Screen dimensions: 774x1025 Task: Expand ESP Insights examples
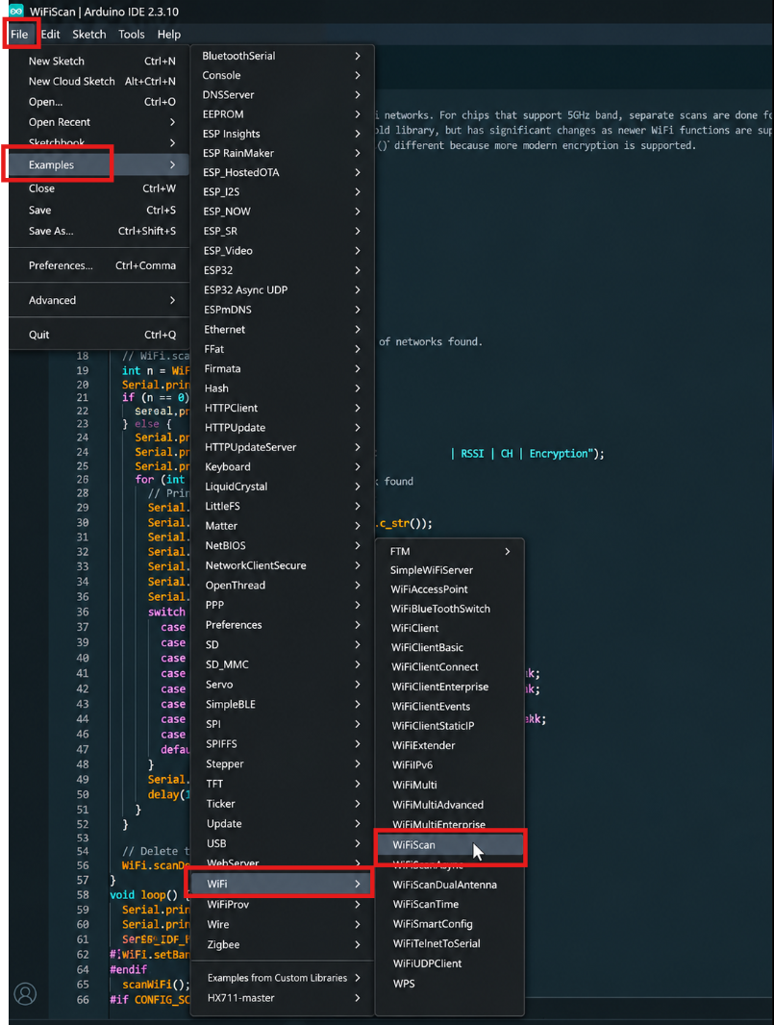click(282, 134)
